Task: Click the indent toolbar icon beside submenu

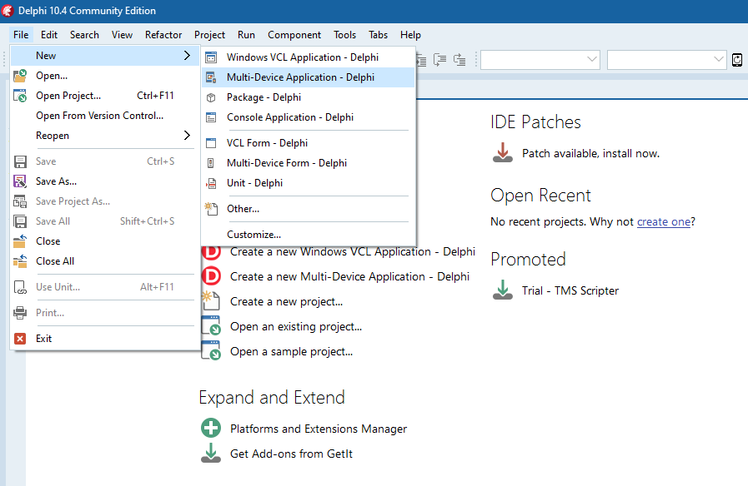Action: 421,60
